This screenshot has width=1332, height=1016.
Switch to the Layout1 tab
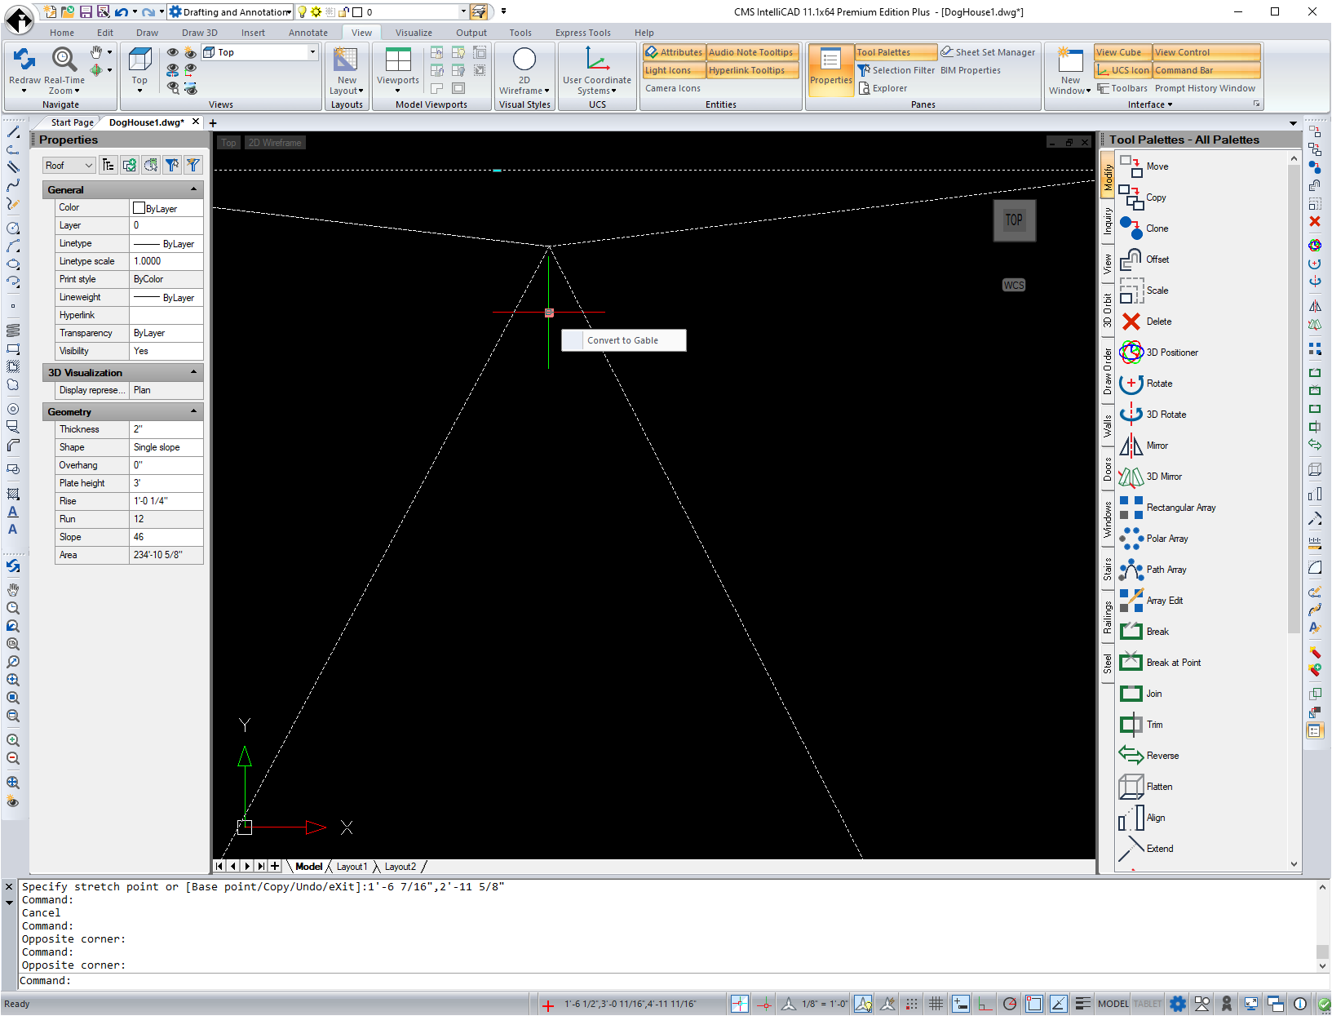click(x=352, y=867)
